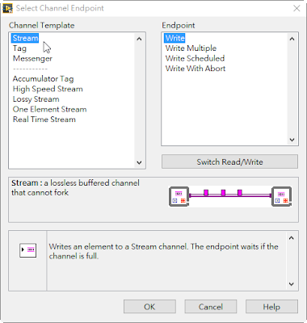Image resolution: width=307 pixels, height=323 pixels.
Task: Choose Accumulator Tag template
Action: [x=43, y=79]
